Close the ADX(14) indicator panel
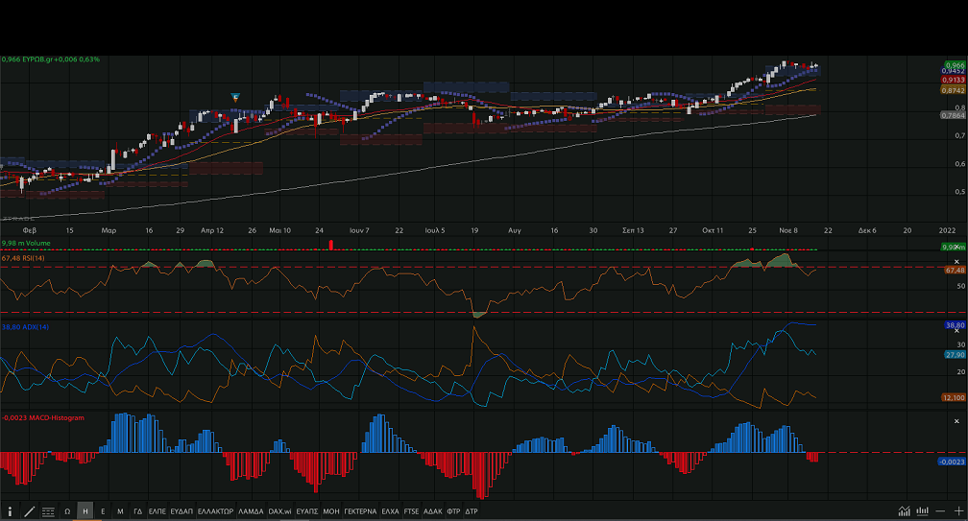This screenshot has width=968, height=521. (x=957, y=330)
